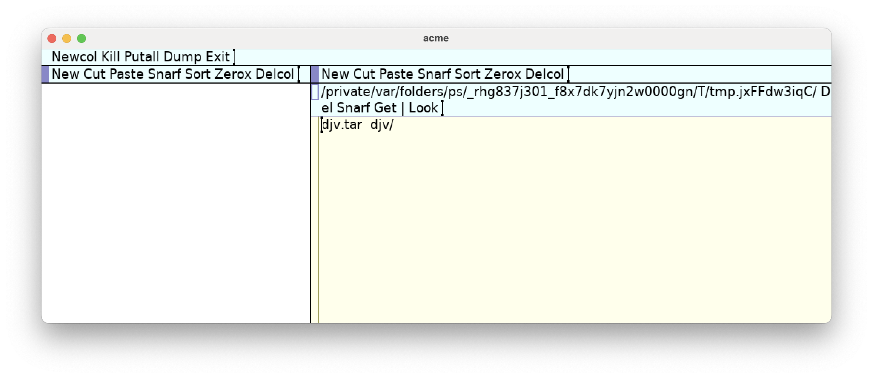
Task: Execute Kill in the top tag bar
Action: pyautogui.click(x=110, y=57)
